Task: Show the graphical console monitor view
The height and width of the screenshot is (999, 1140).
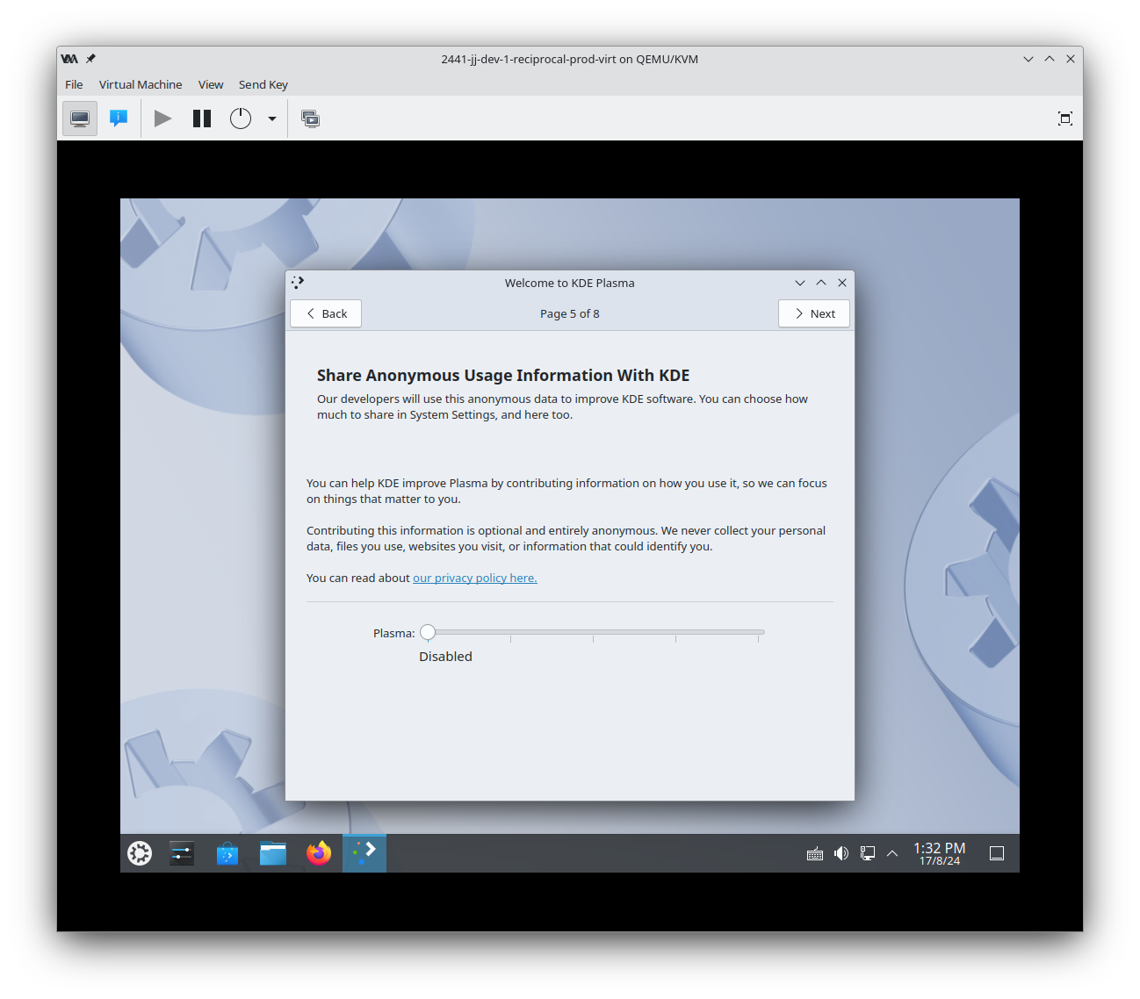Action: (80, 119)
